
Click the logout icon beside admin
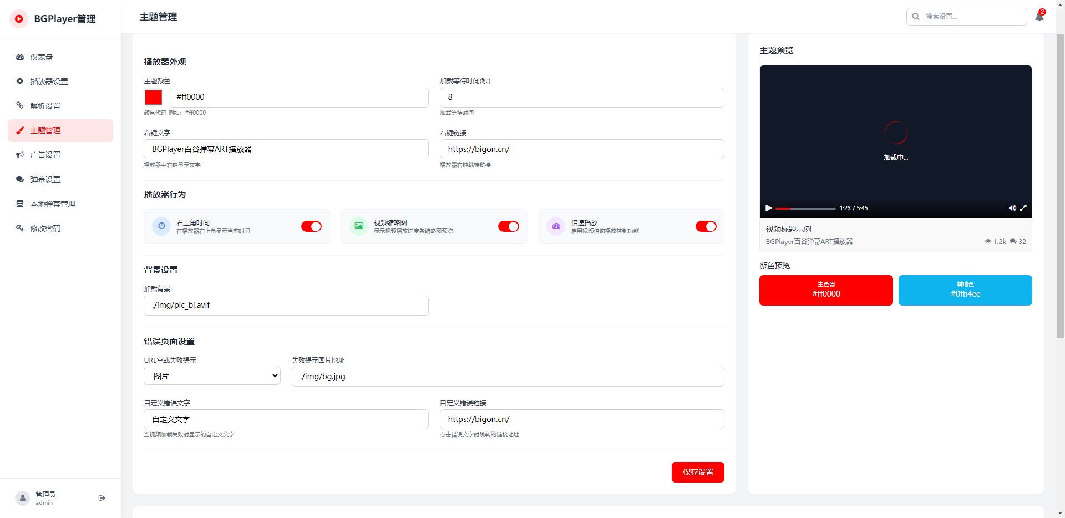[x=102, y=498]
